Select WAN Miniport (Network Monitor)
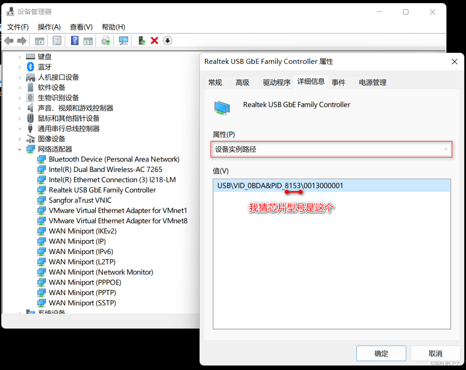Screen dimensions: 466x370 tap(101, 272)
